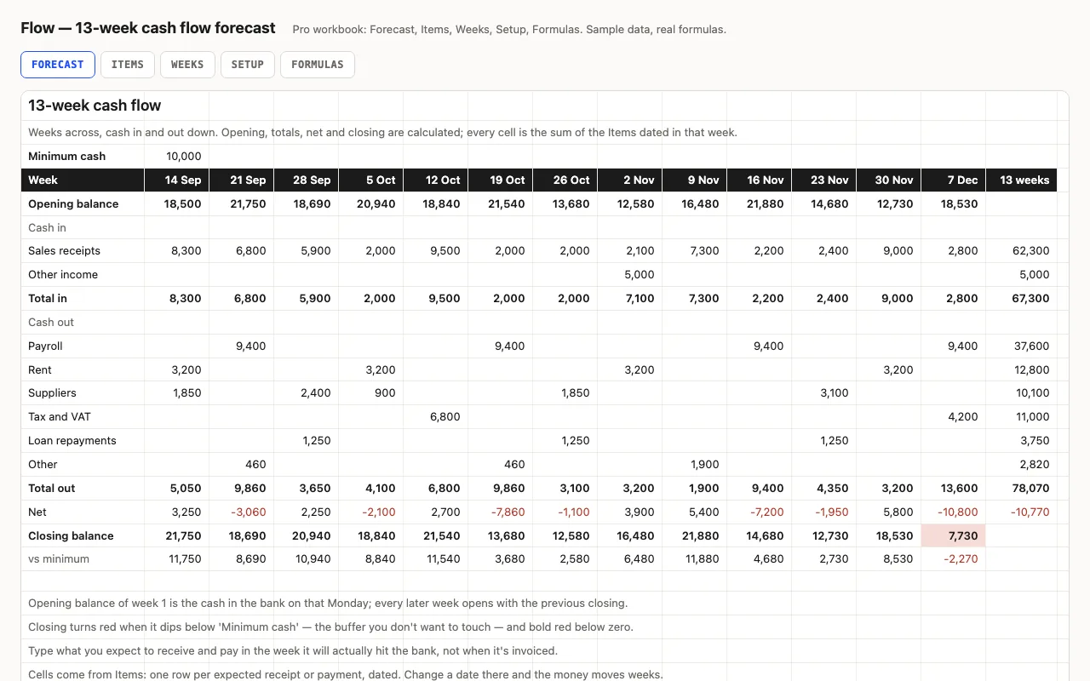Click the '13 weeks' total column header

[x=1021, y=180]
